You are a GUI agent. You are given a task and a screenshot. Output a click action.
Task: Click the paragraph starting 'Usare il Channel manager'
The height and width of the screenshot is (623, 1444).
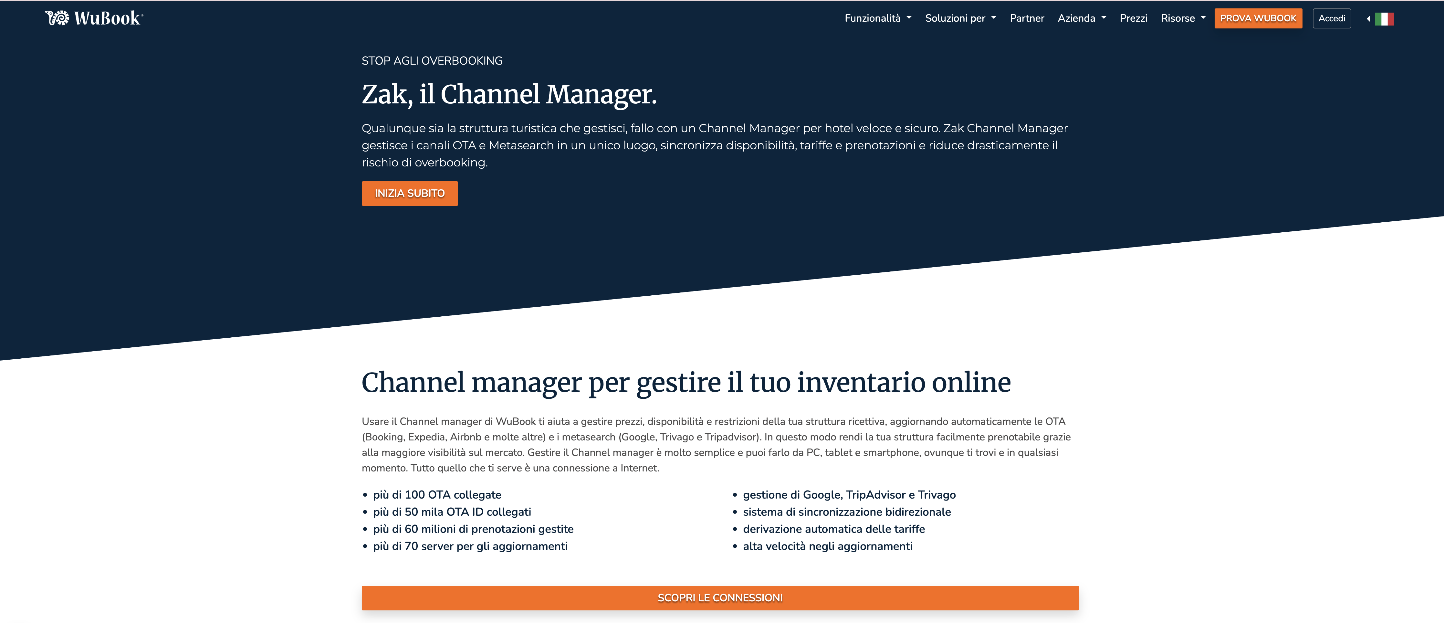[x=716, y=445]
